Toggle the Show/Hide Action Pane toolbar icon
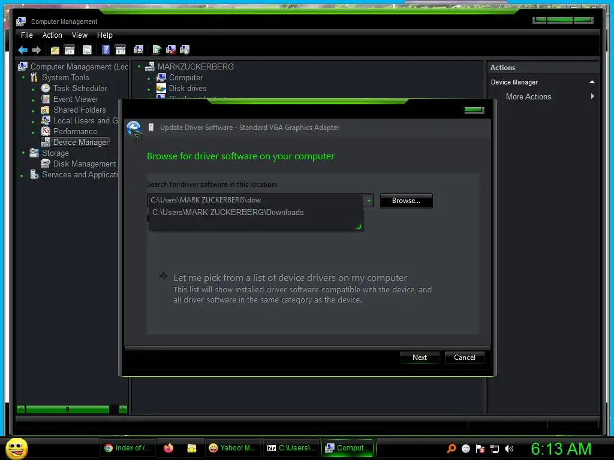 pos(120,50)
